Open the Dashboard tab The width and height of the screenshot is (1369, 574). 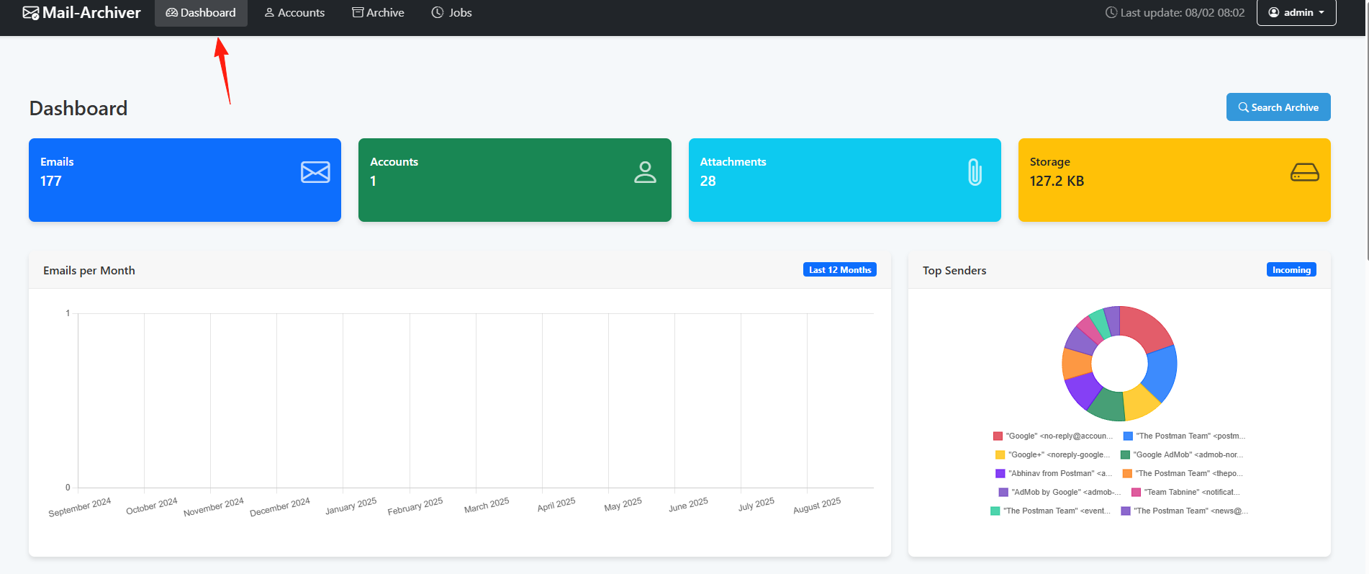point(201,13)
